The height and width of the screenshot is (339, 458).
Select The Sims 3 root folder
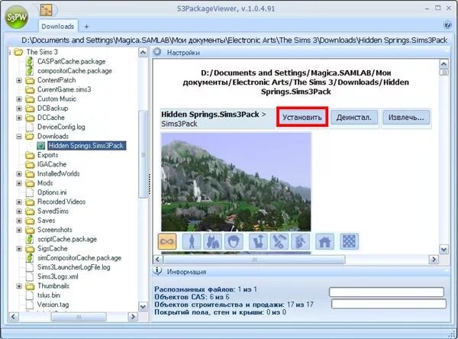[42, 52]
